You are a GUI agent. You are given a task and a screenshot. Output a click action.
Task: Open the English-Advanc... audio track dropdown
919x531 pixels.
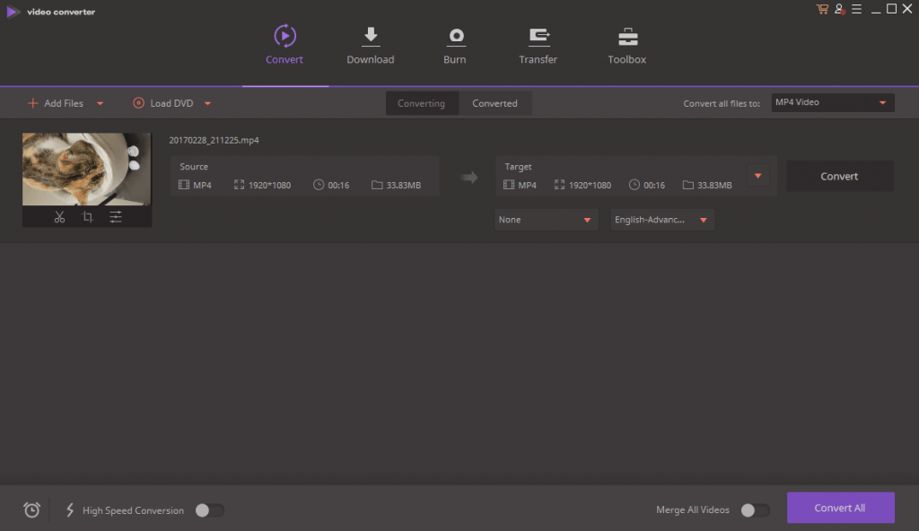coord(661,220)
